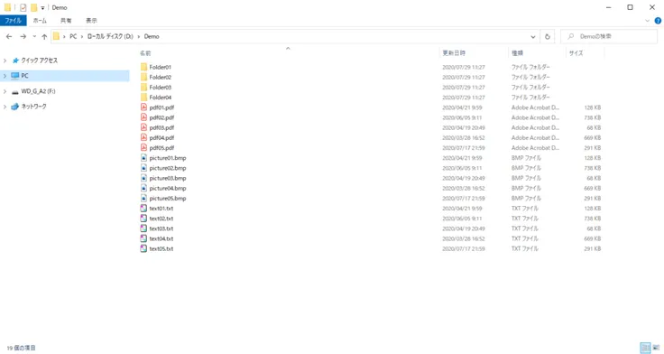Refresh the Demo folder view
664x354 pixels.
tap(547, 36)
